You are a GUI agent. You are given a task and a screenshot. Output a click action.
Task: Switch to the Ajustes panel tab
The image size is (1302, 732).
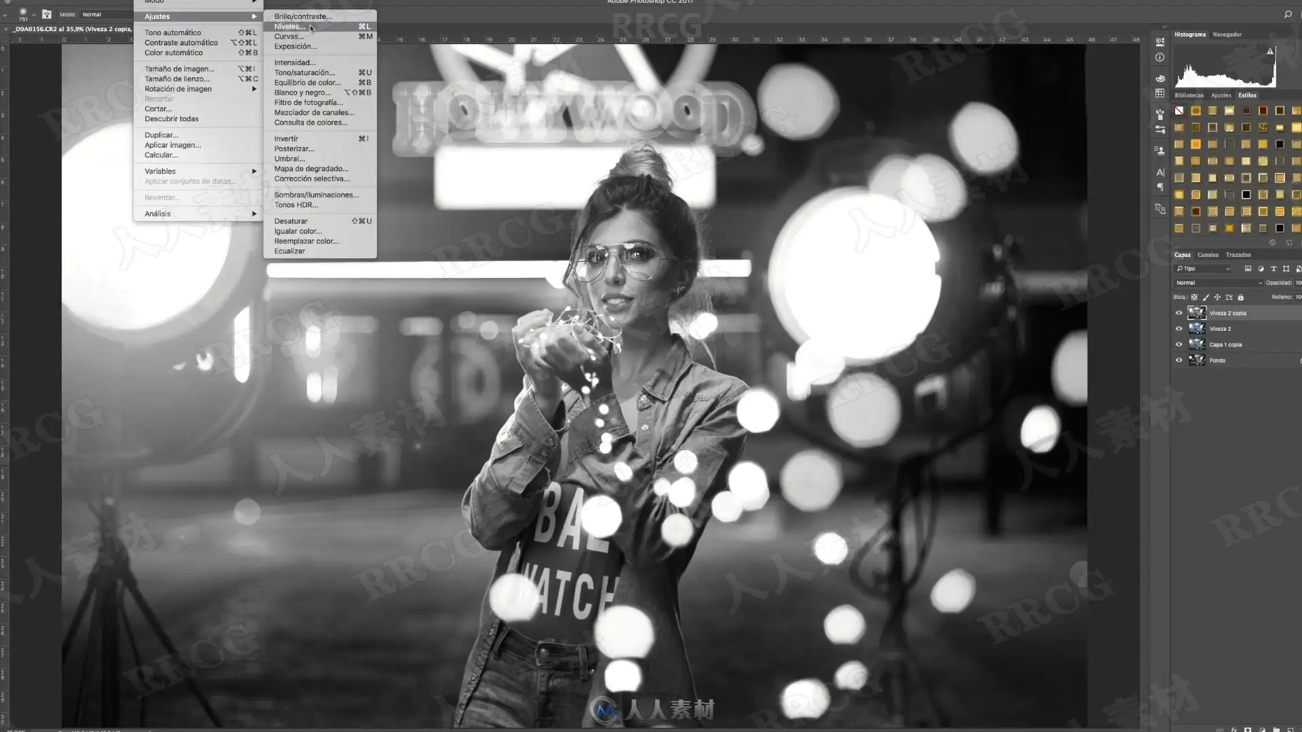1221,96
